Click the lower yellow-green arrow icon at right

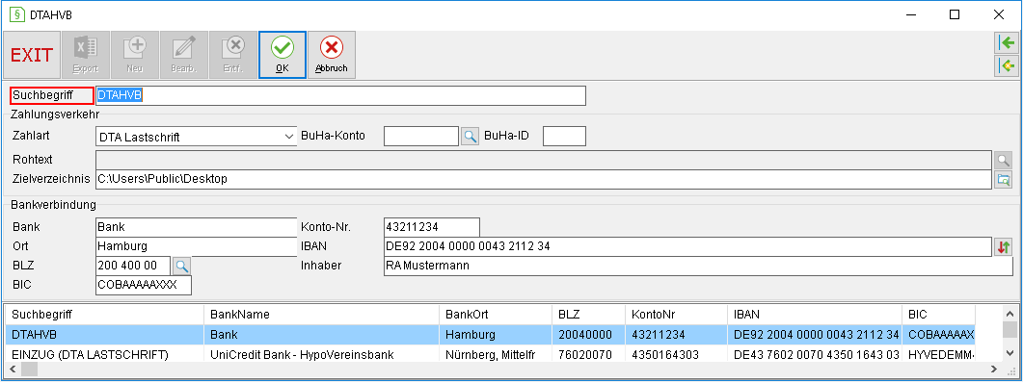tap(1006, 65)
